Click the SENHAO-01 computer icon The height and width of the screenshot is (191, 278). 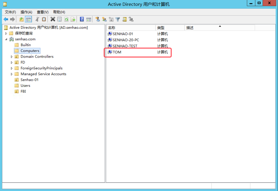(110, 34)
